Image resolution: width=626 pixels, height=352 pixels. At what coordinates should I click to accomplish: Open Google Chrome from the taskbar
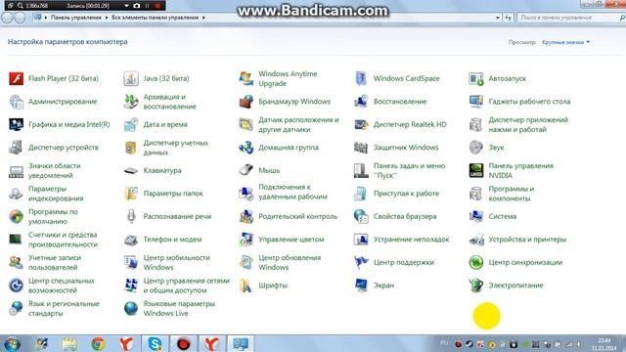pos(98,343)
